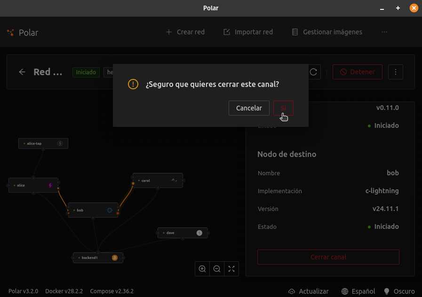This screenshot has width=422, height=297.
Task: Click the fit-view icon on canvas
Action: (x=231, y=269)
